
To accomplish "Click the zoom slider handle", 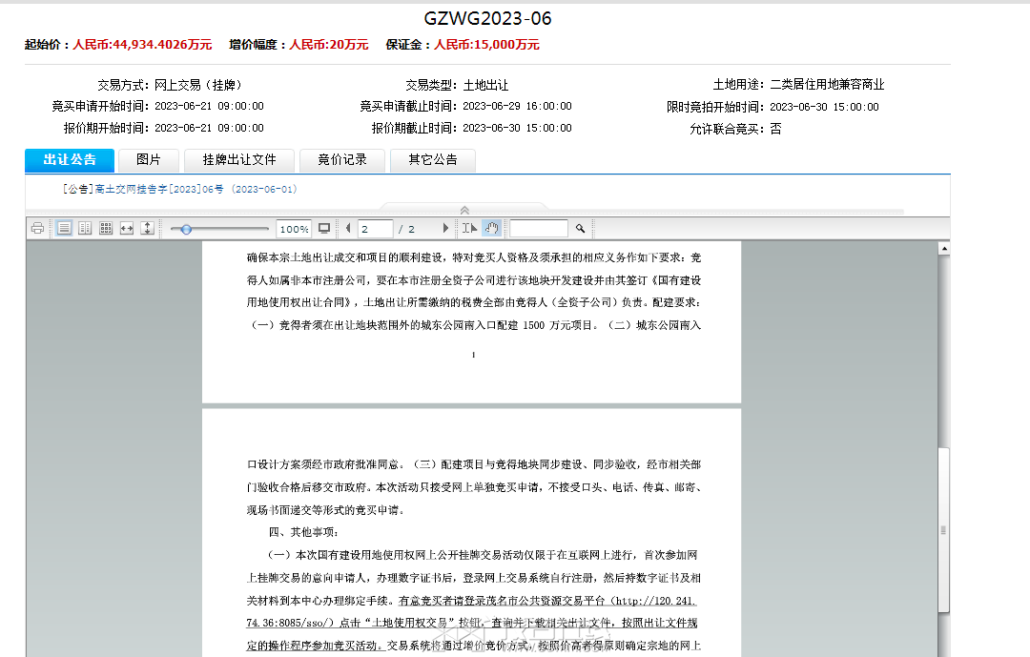I will pyautogui.click(x=186, y=229).
